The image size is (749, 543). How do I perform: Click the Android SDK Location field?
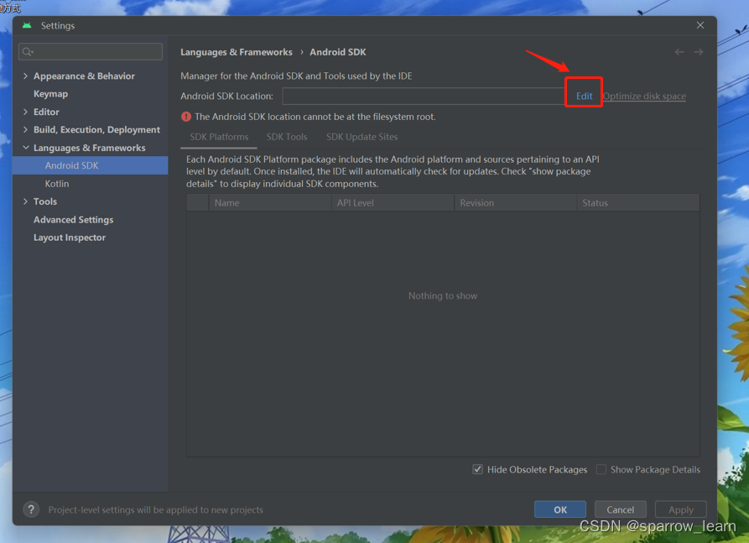[x=424, y=96]
